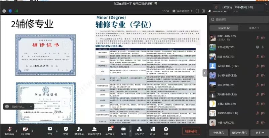Switch to the 未进入·1 tab
This screenshot has height=138, width=269.
(253, 28)
